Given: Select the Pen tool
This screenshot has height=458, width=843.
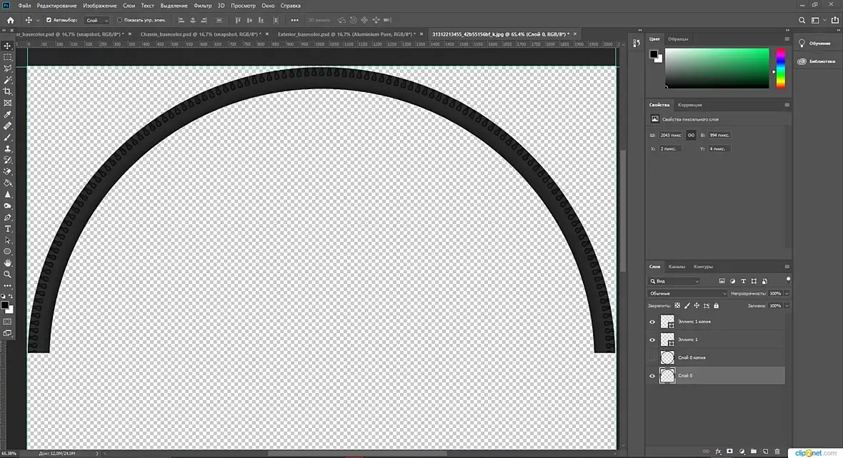Looking at the screenshot, I should point(8,218).
